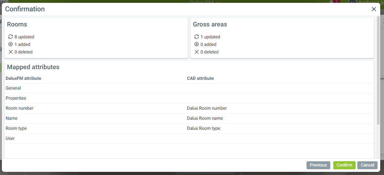Viewport: 384px width, 175px height.
Task: Click the Gross areas added plus icon
Action: 196,44
